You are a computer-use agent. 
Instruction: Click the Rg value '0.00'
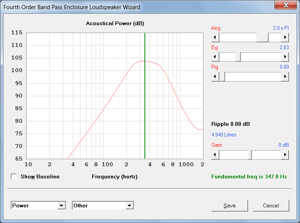coord(284,67)
